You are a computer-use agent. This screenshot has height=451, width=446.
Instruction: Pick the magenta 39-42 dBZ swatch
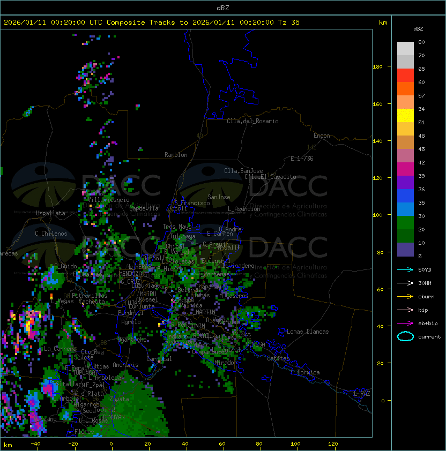point(405,169)
